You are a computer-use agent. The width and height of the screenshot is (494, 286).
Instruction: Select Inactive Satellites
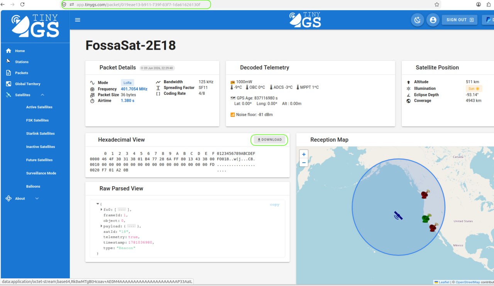click(x=41, y=147)
